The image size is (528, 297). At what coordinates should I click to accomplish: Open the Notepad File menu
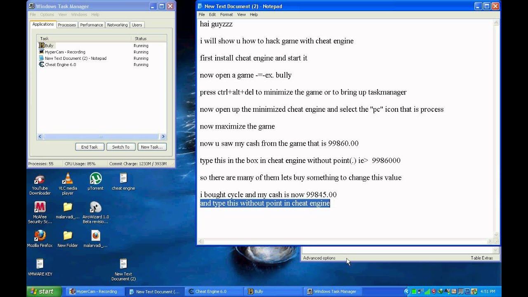(x=202, y=14)
